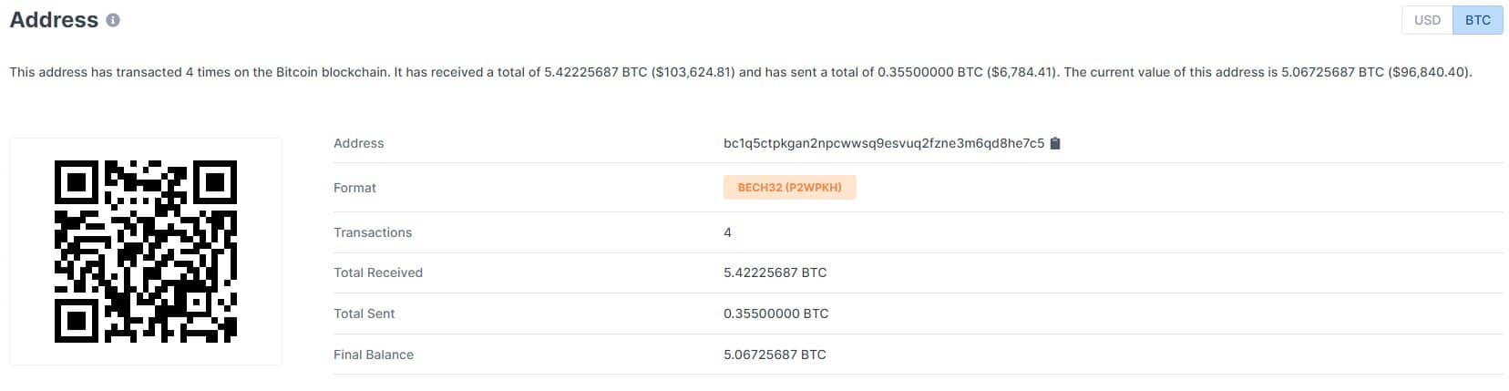The height and width of the screenshot is (391, 1509).
Task: Click the info icon beside Address heading
Action: [x=113, y=20]
